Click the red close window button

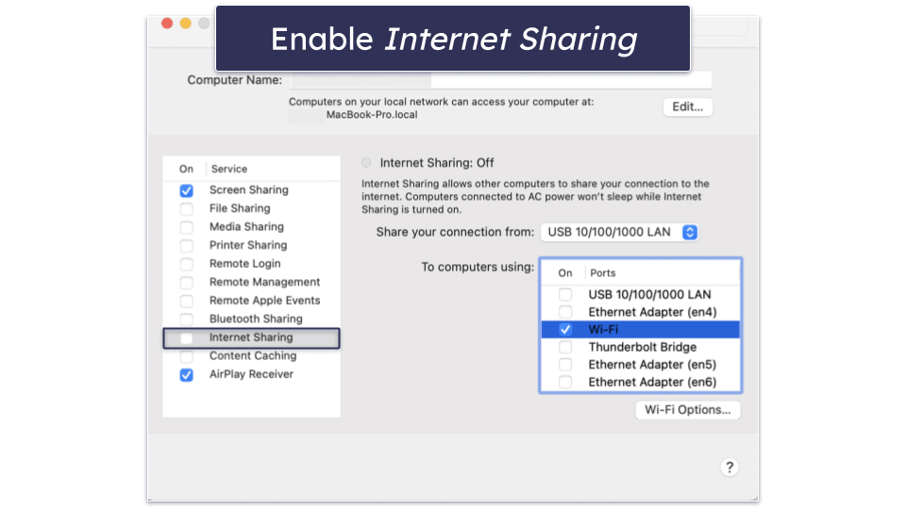[x=167, y=24]
